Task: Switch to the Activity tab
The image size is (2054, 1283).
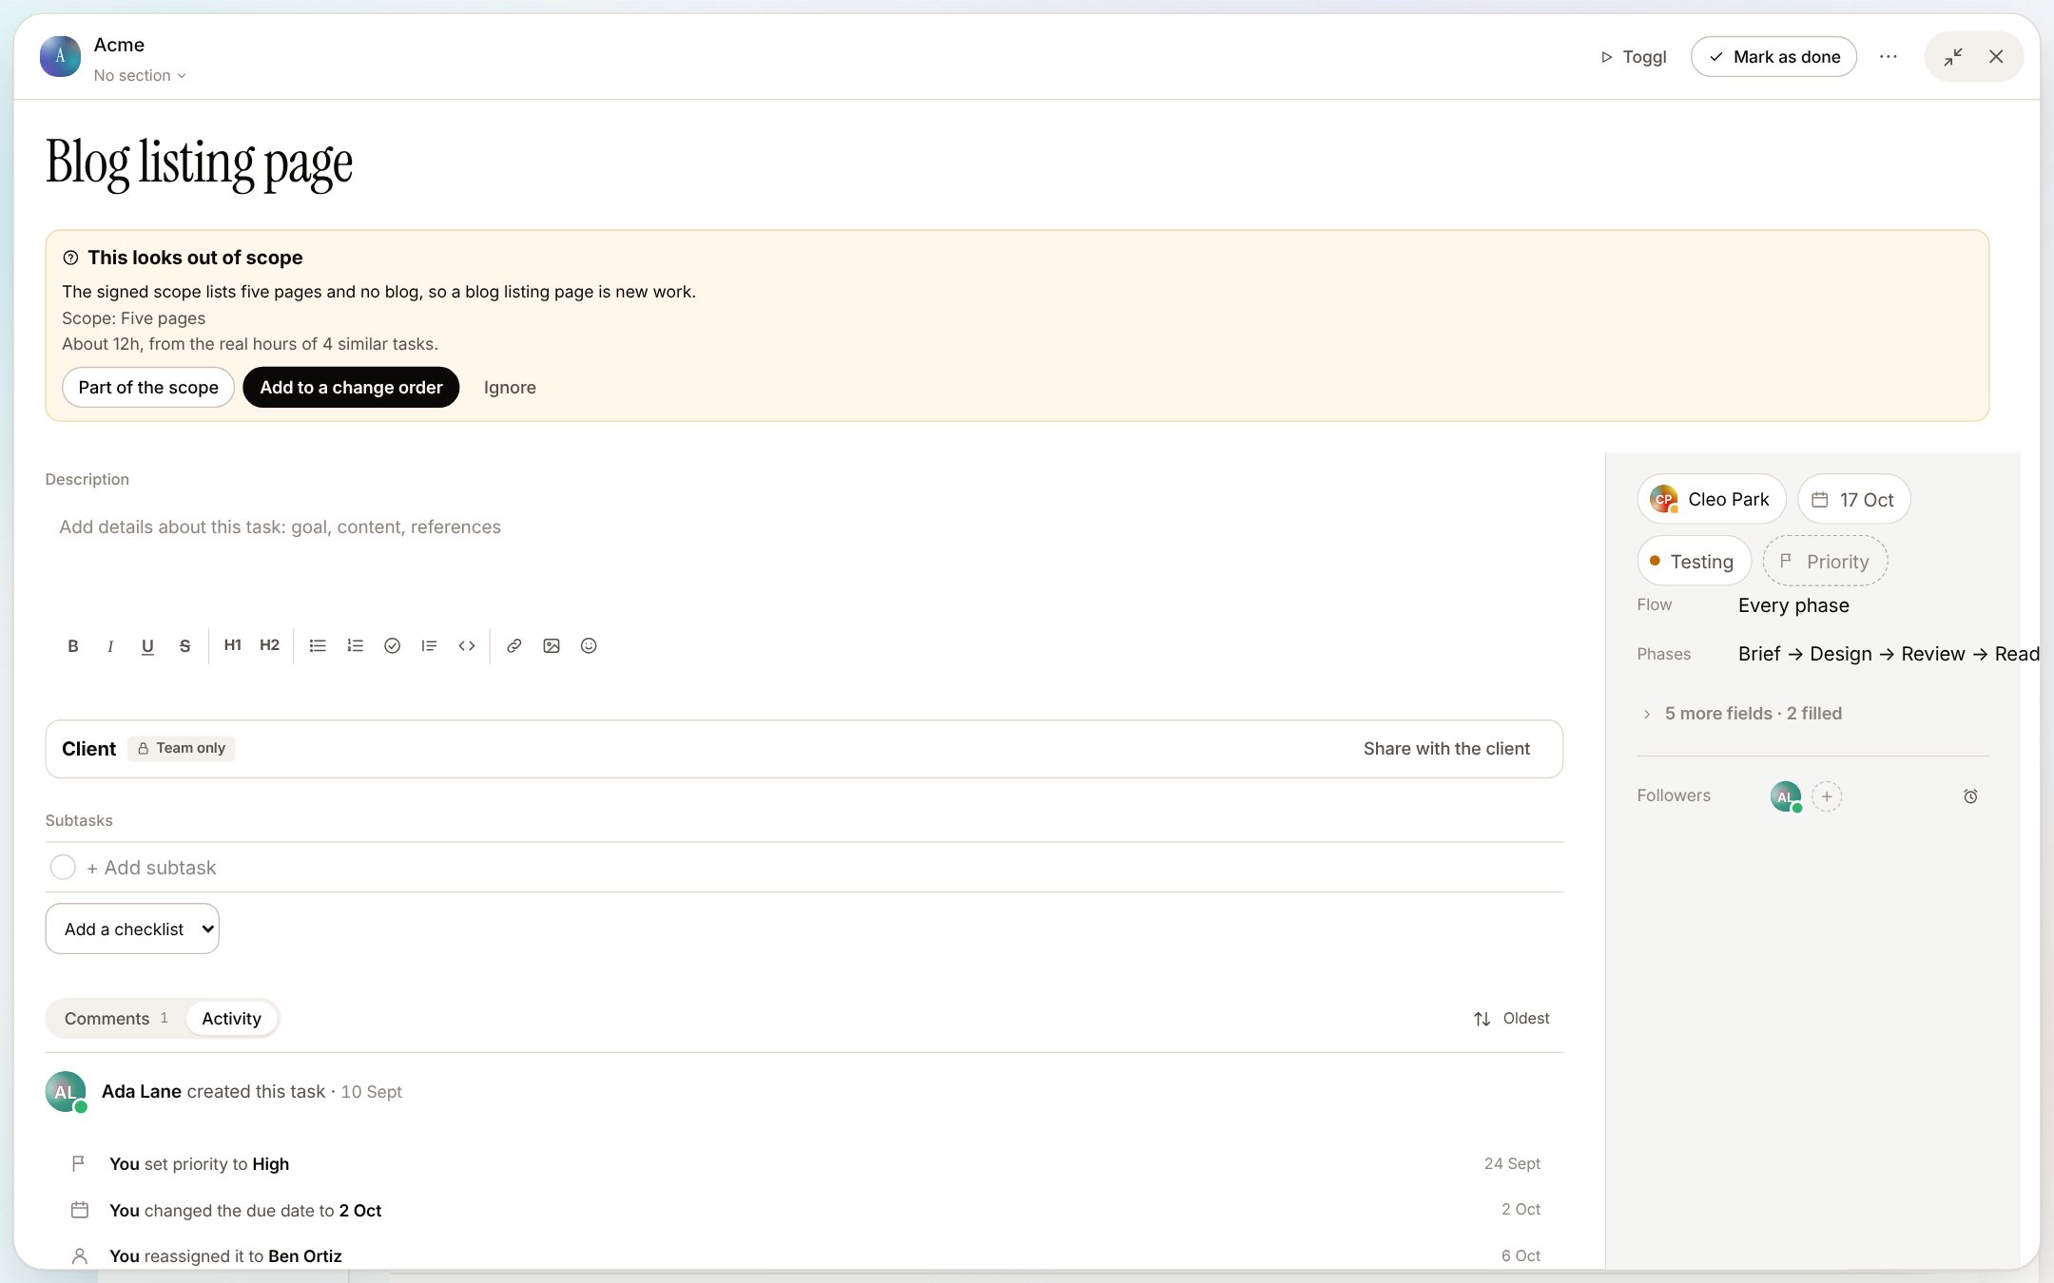Action: pyautogui.click(x=231, y=1019)
